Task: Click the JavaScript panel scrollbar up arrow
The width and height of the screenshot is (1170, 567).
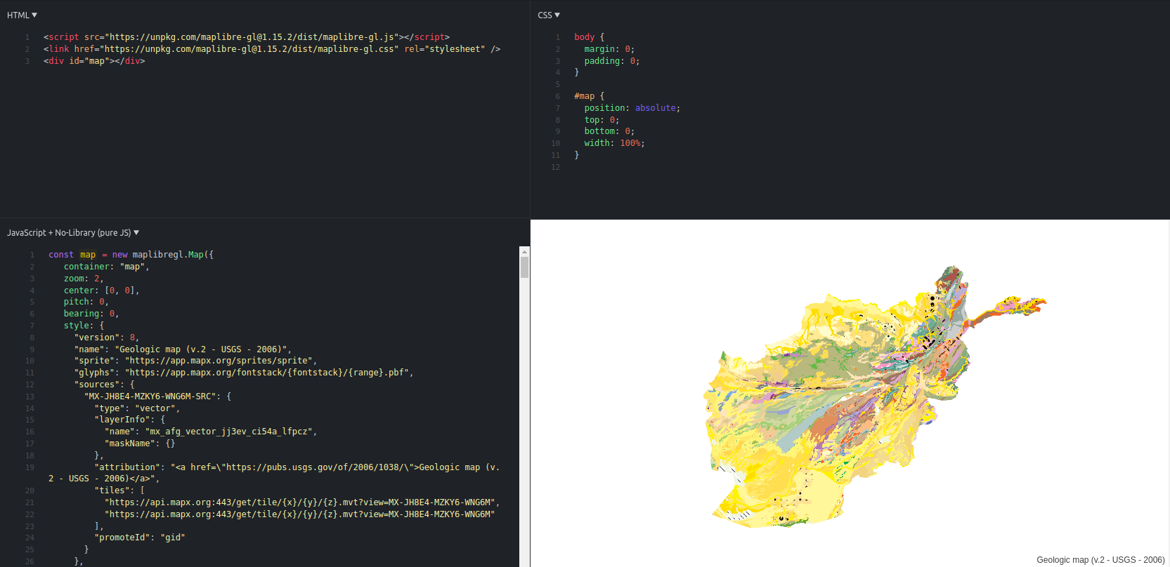Action: [x=524, y=251]
